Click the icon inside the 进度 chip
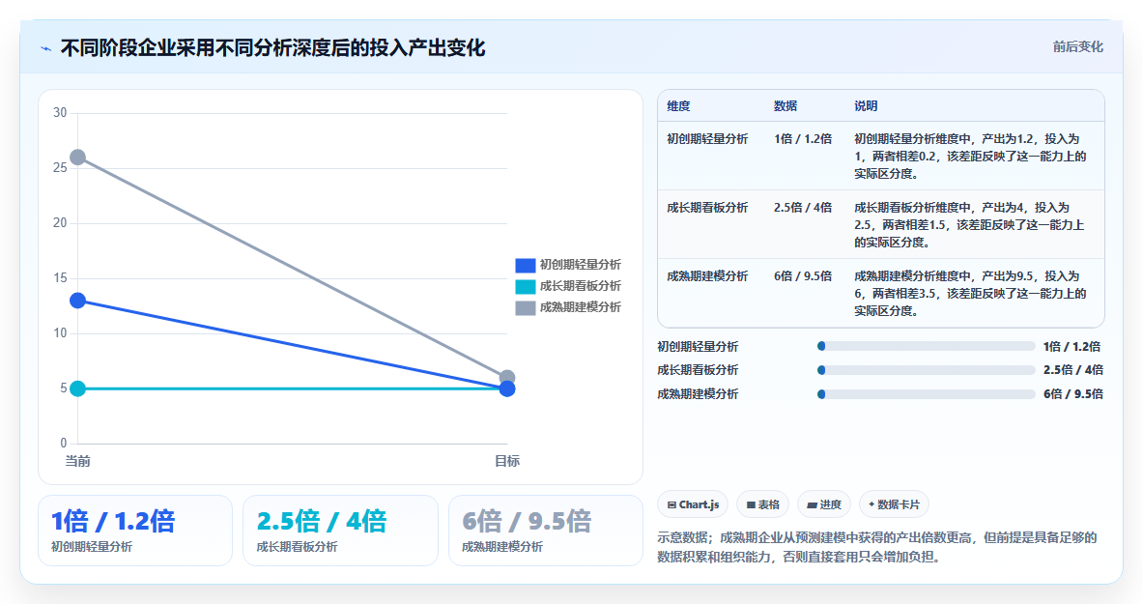The height and width of the screenshot is (604, 1143). 812,504
